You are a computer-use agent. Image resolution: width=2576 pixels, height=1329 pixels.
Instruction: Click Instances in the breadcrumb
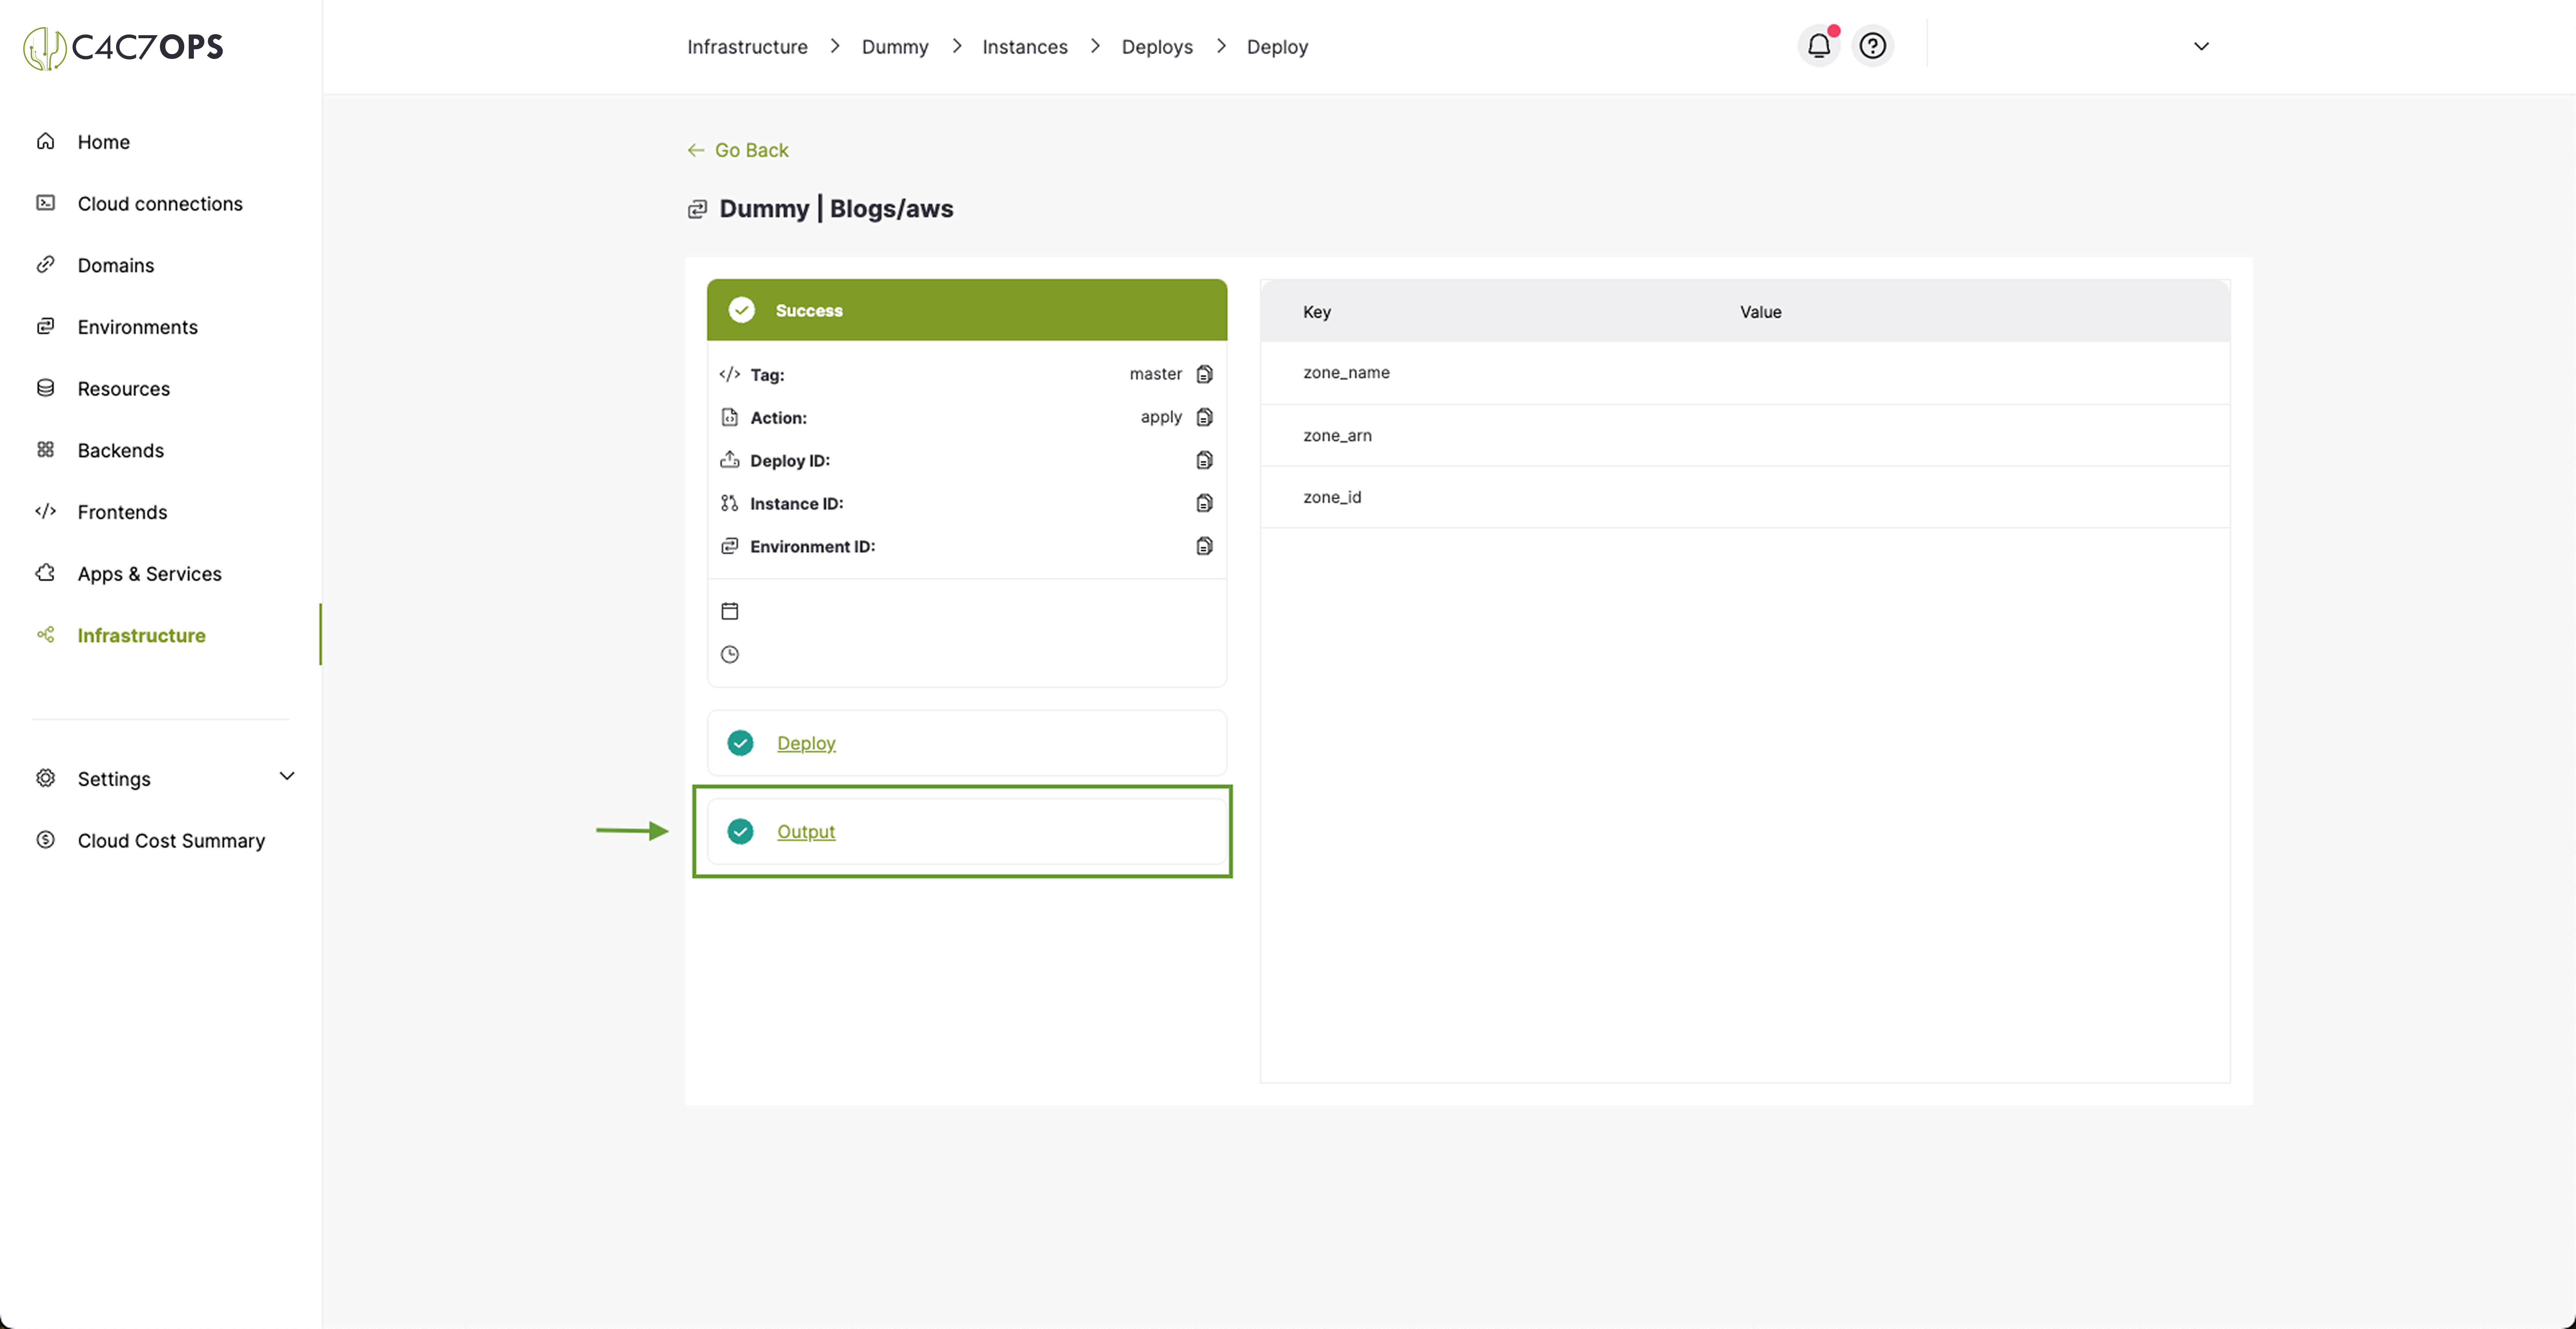(1025, 47)
